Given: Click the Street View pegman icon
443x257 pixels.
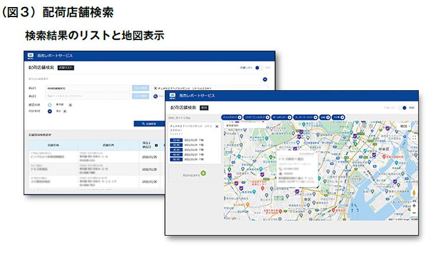Looking at the screenshot, I should point(414,193).
